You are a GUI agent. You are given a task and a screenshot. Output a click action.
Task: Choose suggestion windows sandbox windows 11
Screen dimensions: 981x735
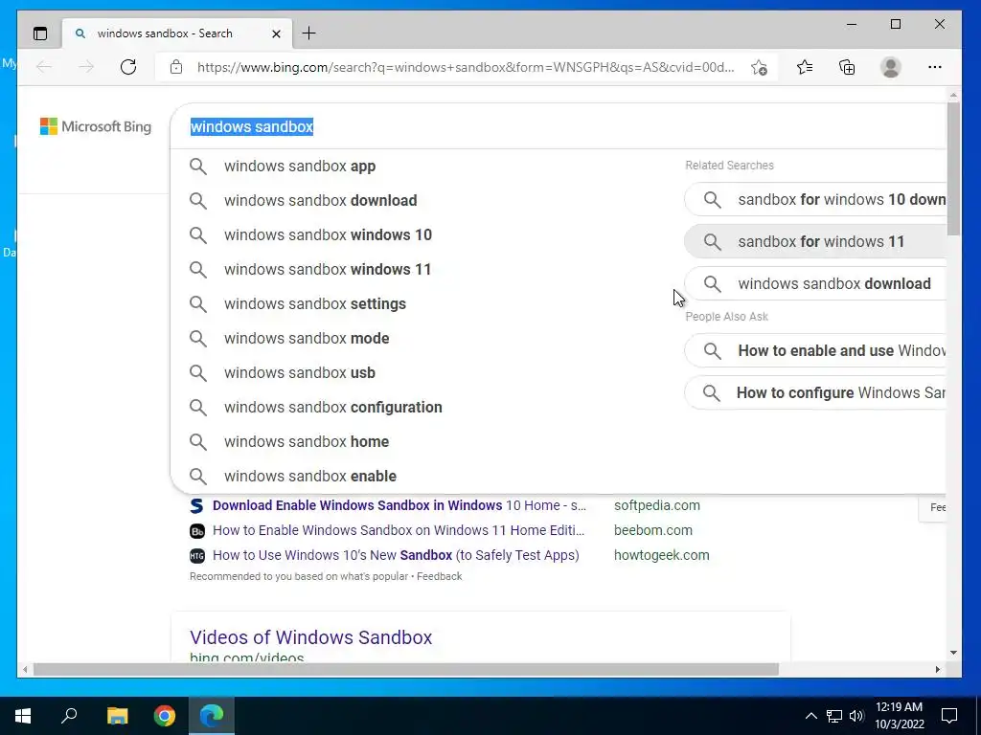[x=425, y=269]
